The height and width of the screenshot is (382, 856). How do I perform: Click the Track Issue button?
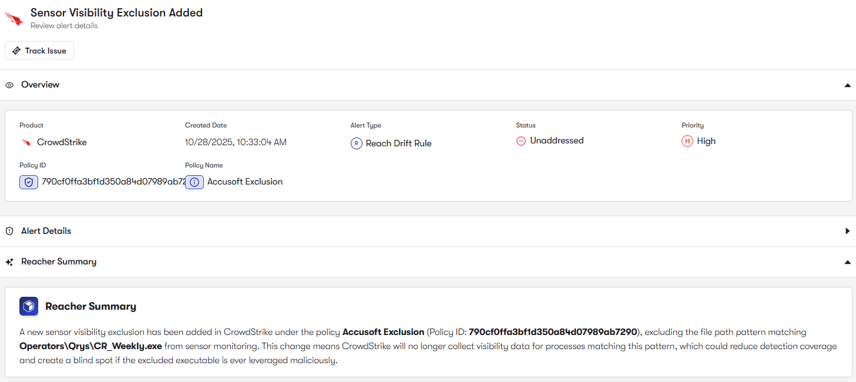coord(39,51)
